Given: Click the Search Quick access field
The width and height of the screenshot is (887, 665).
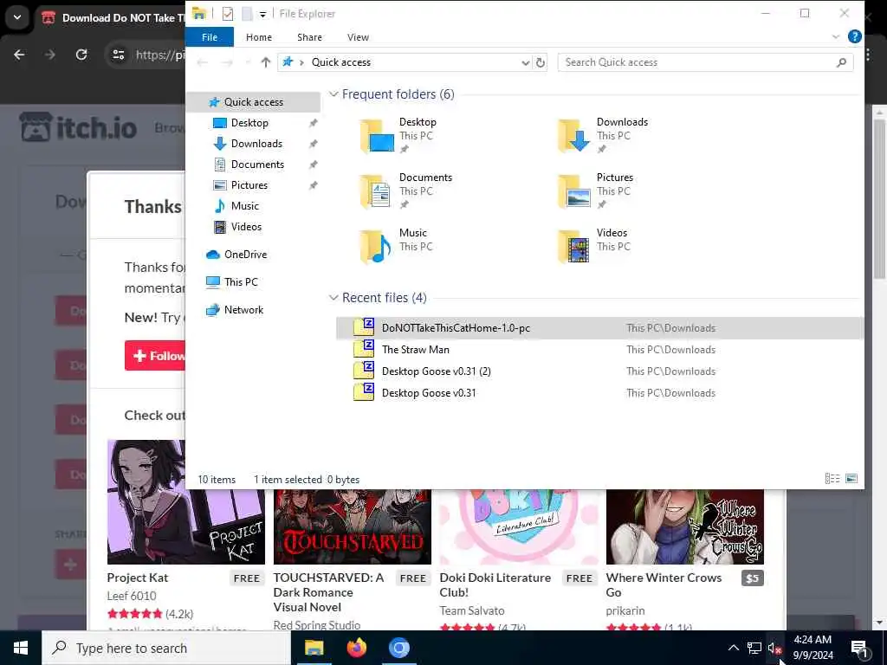Looking at the screenshot, I should tap(705, 62).
